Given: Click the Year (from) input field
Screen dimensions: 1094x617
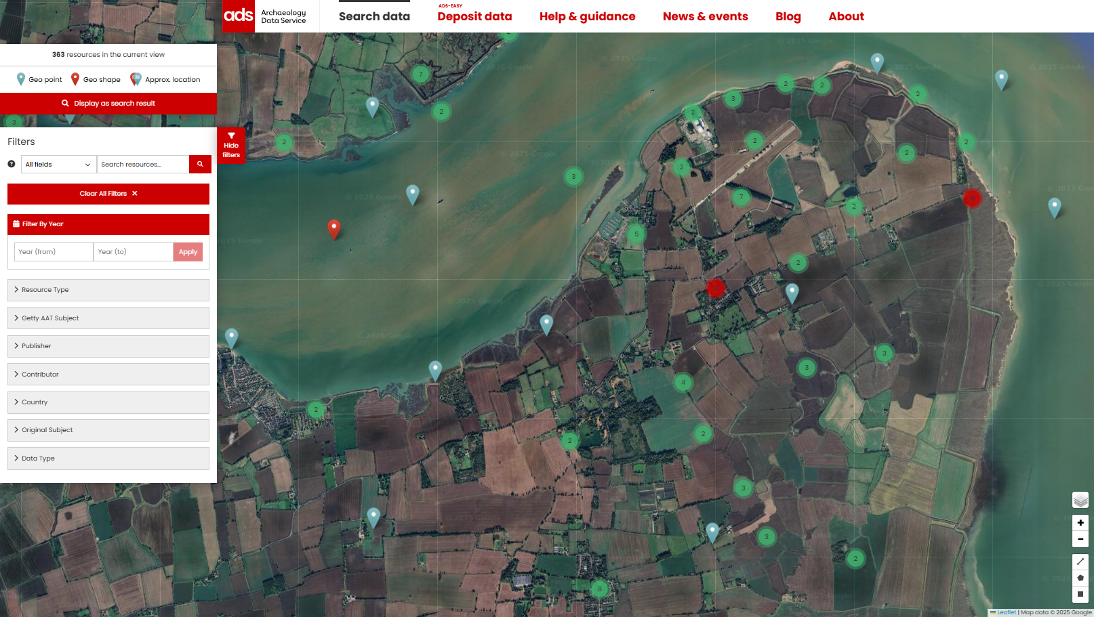Looking at the screenshot, I should 54,252.
